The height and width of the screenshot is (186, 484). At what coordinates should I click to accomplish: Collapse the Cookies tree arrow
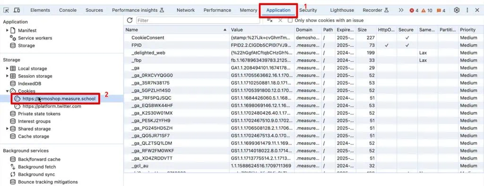[x=8, y=91]
